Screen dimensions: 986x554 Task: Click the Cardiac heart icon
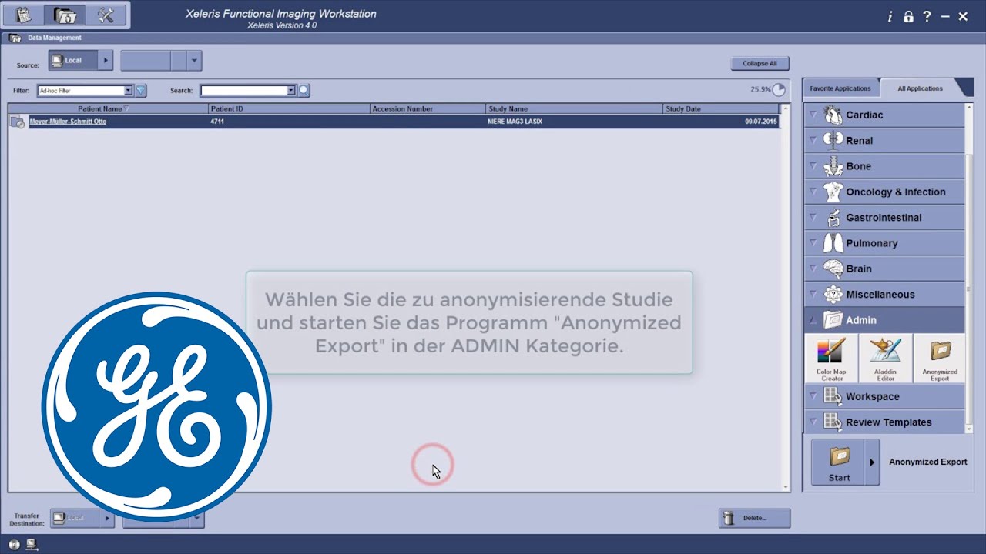[833, 115]
